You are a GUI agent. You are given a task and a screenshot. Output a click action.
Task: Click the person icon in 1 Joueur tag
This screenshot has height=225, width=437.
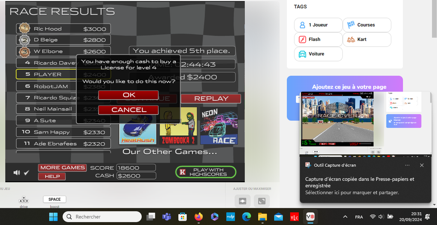[x=303, y=25]
